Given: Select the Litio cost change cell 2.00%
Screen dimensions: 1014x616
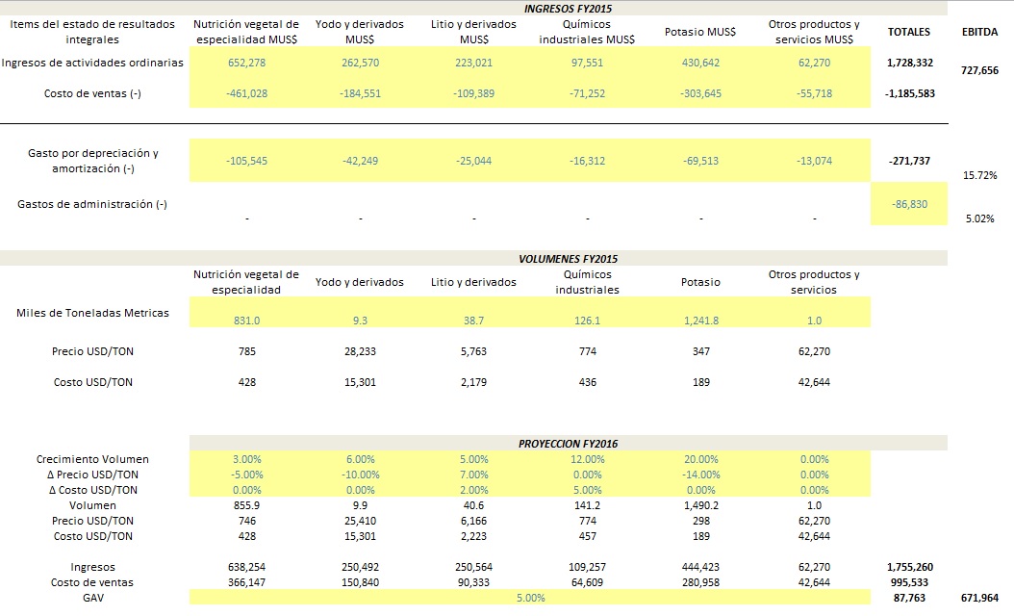Looking at the screenshot, I should [473, 490].
